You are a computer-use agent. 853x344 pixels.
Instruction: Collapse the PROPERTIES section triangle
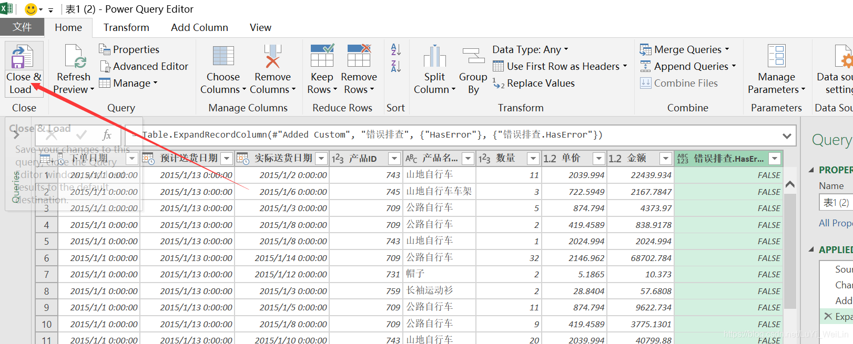[811, 170]
